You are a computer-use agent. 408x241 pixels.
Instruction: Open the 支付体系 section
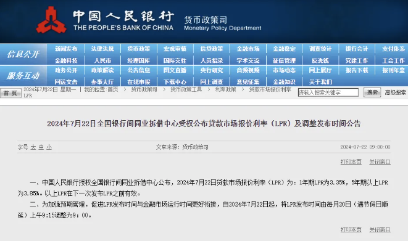[x=393, y=49]
